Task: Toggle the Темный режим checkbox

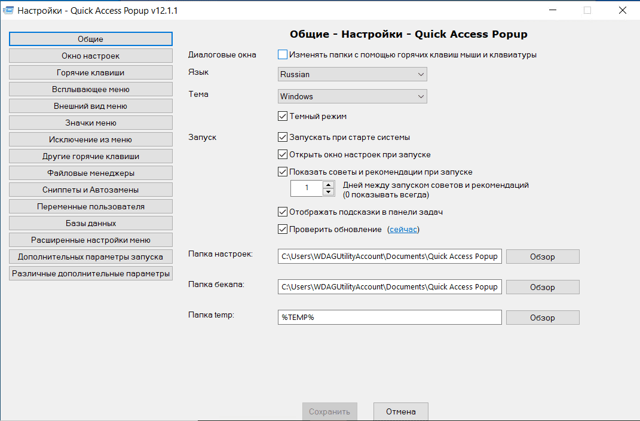Action: point(283,116)
